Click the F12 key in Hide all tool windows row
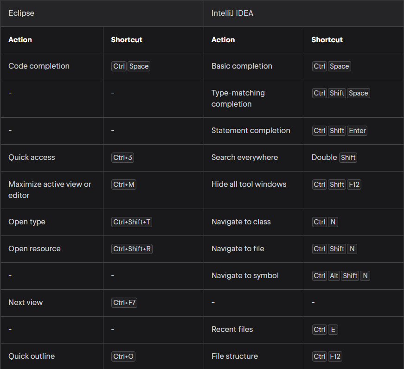The height and width of the screenshot is (369, 404). click(354, 184)
